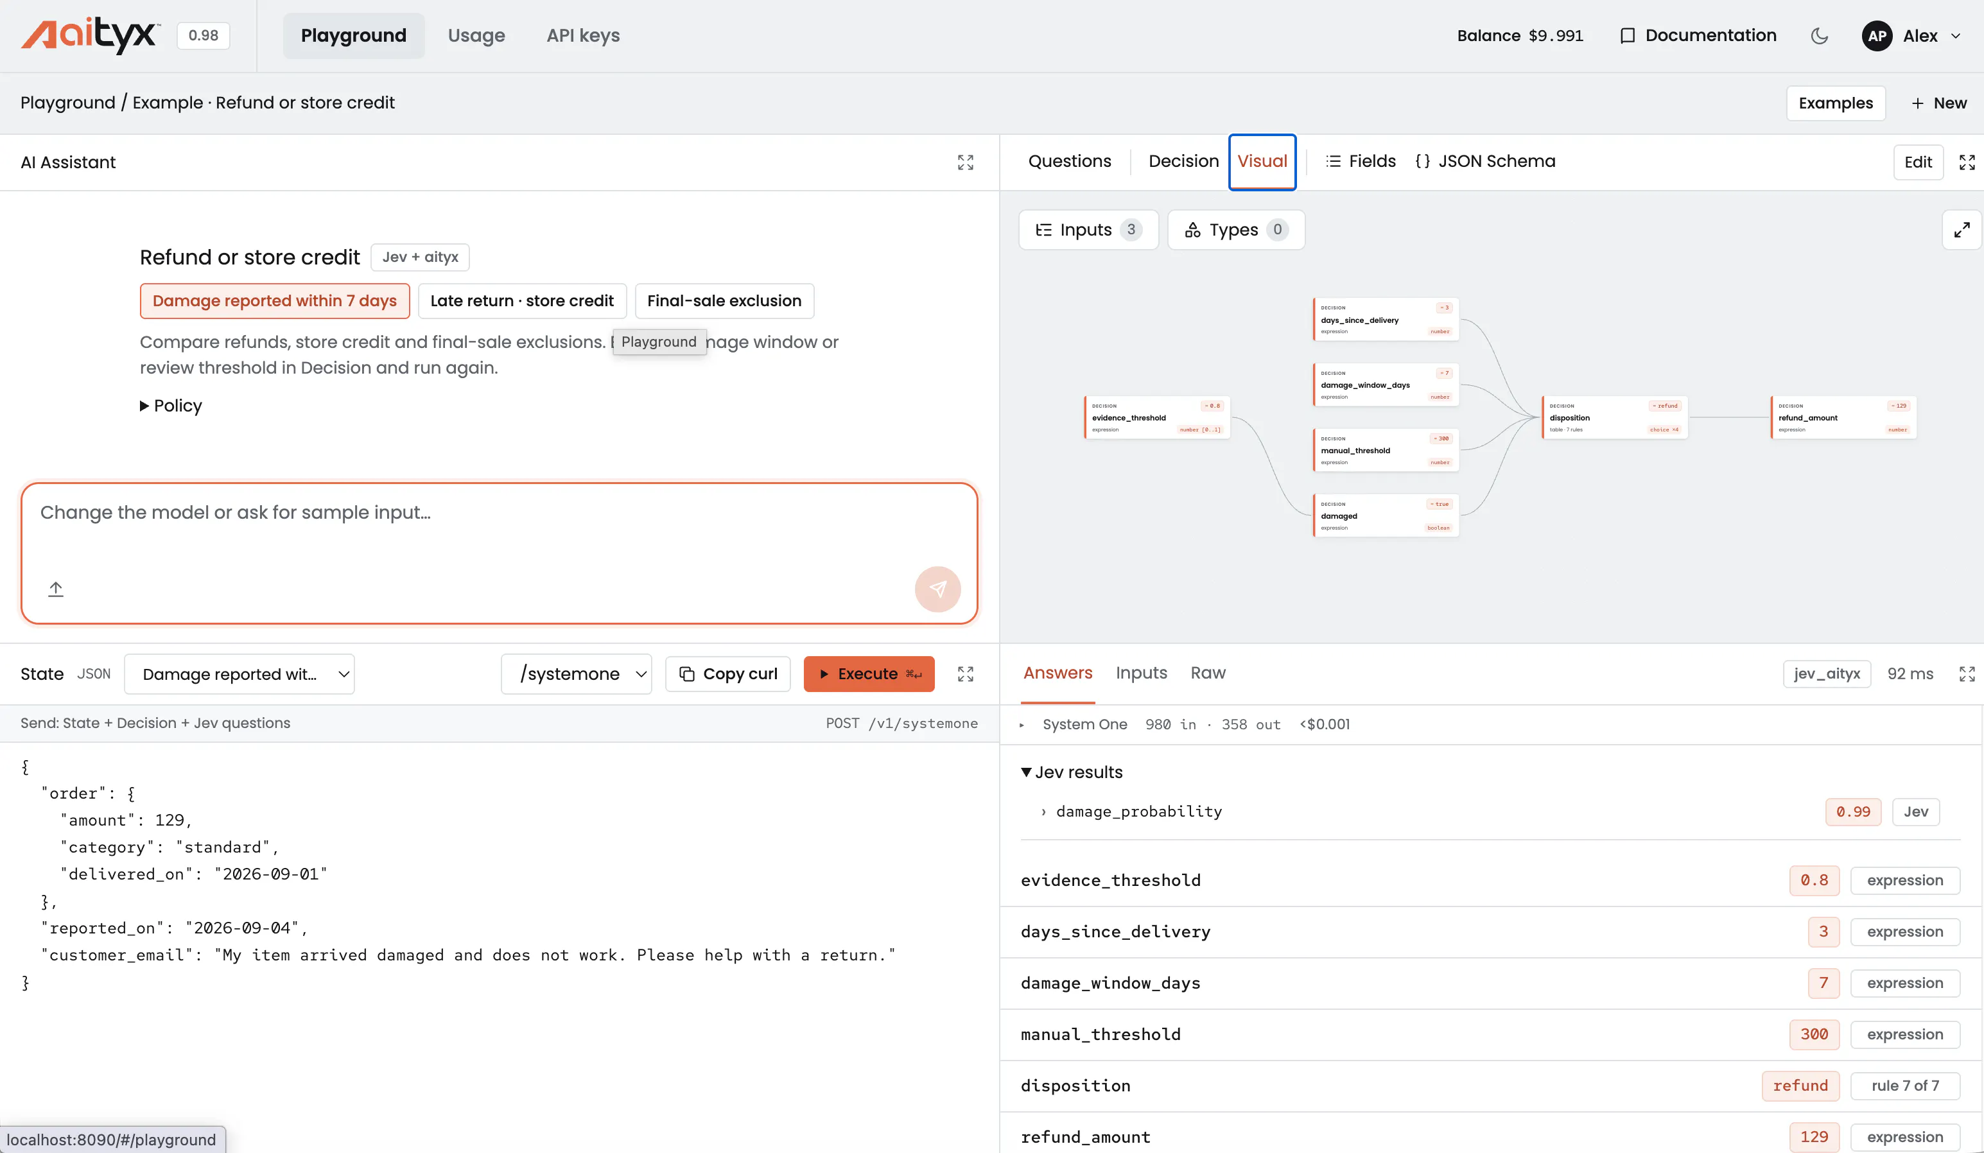This screenshot has width=1984, height=1153.
Task: Send the assistant message
Action: [937, 589]
